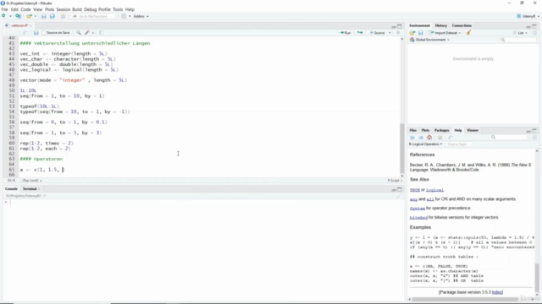Show help topic in new window icon
The width and height of the screenshot is (542, 304).
[x=451, y=138]
